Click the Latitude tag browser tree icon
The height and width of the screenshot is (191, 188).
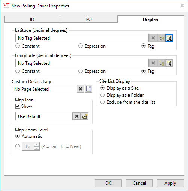(x=161, y=38)
